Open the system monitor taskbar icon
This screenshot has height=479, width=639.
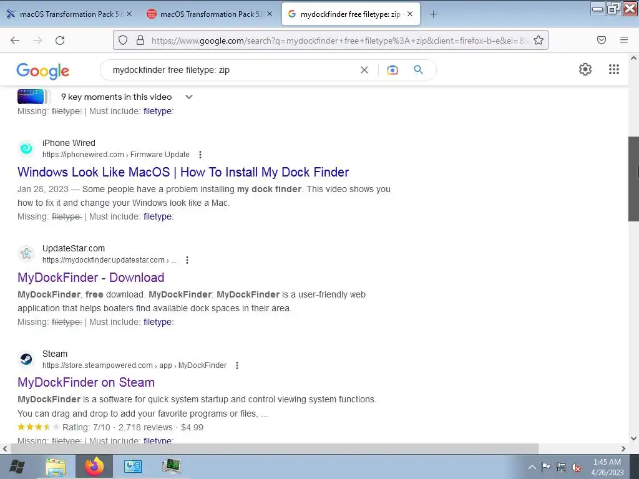tap(171, 467)
